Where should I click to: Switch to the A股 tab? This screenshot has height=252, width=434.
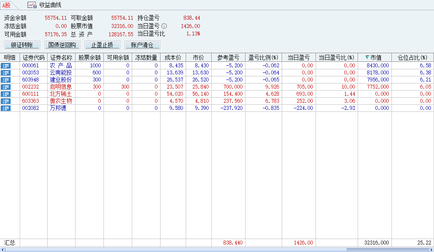pos(6,5)
